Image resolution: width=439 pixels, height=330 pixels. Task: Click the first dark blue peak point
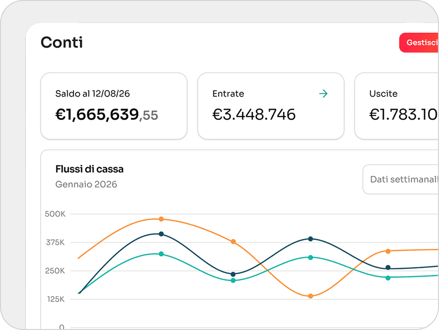[161, 234]
